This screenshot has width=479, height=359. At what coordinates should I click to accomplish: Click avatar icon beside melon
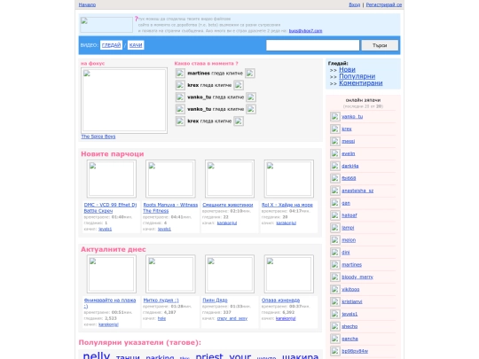334,240
